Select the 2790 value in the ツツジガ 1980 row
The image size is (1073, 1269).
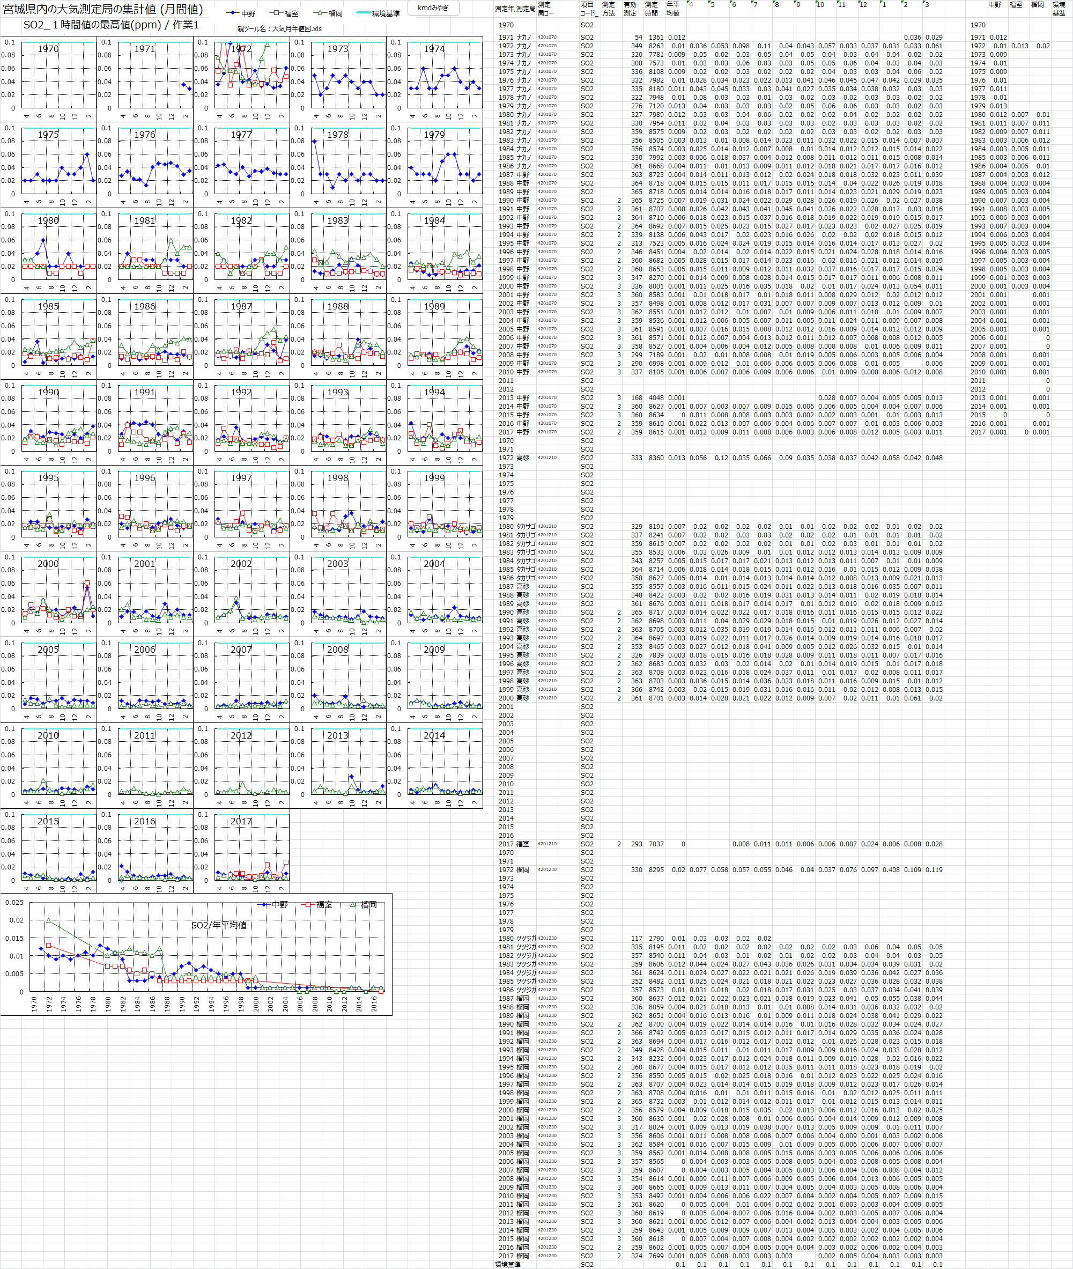coord(656,938)
